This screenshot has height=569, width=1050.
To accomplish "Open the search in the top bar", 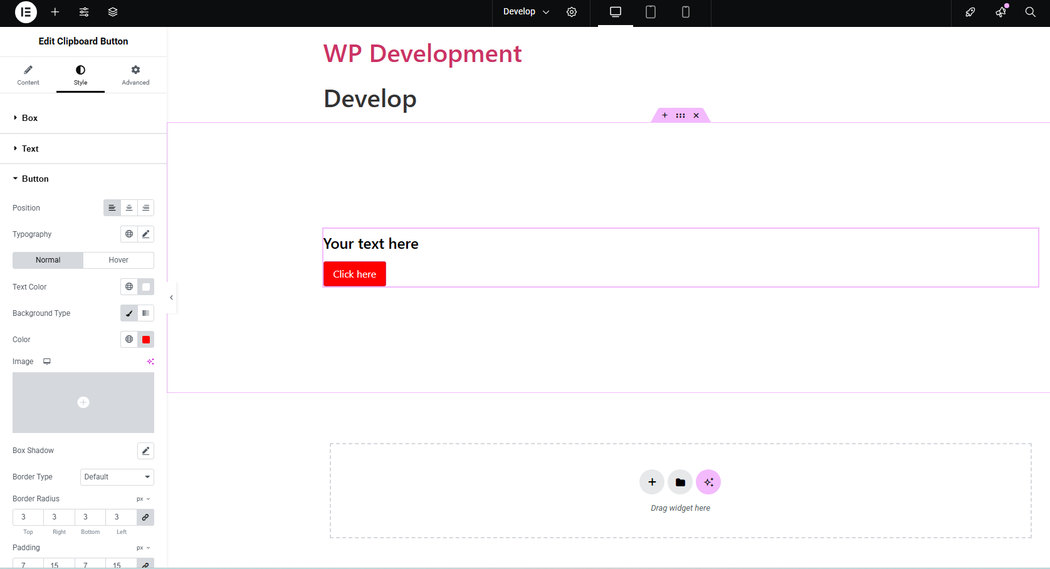I will pyautogui.click(x=1030, y=12).
